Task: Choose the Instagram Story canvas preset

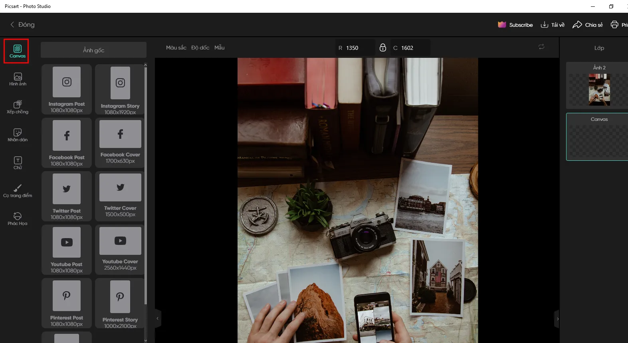Action: pyautogui.click(x=120, y=89)
